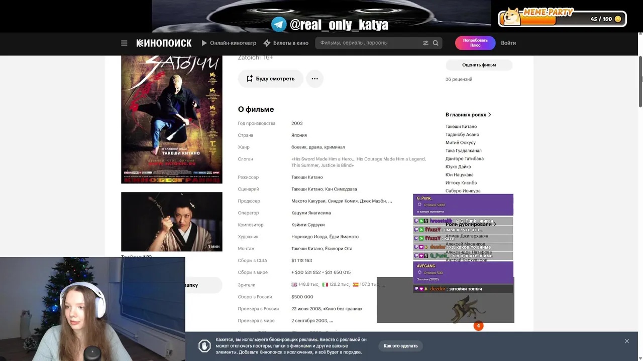The height and width of the screenshot is (361, 643).
Task: Open advanced search filters icon
Action: point(425,43)
